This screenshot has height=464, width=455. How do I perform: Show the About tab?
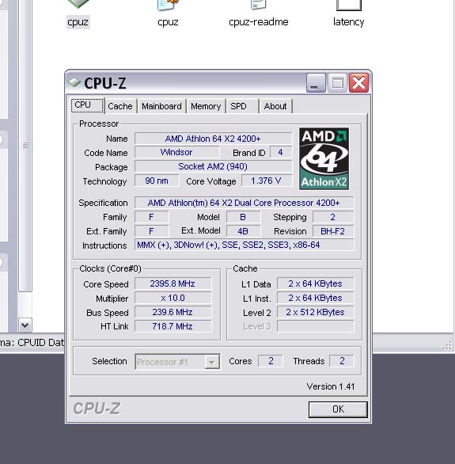[x=275, y=106]
